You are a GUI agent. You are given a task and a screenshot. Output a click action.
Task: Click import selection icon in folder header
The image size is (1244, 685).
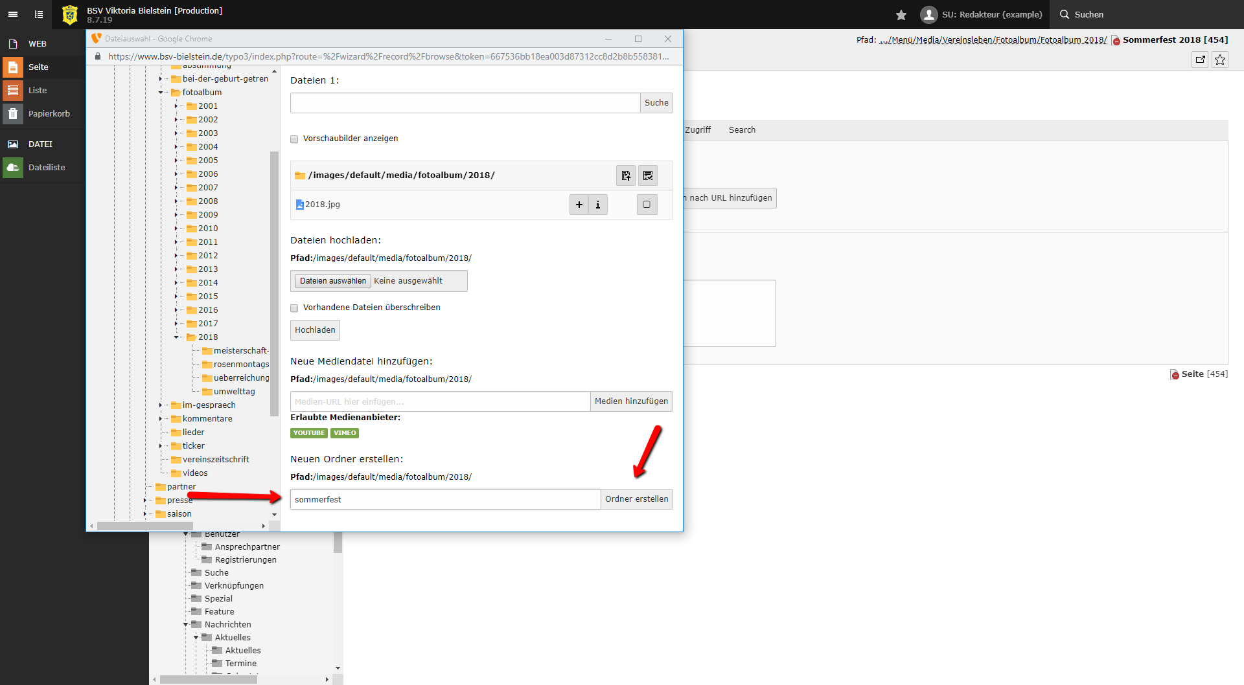[x=626, y=175]
